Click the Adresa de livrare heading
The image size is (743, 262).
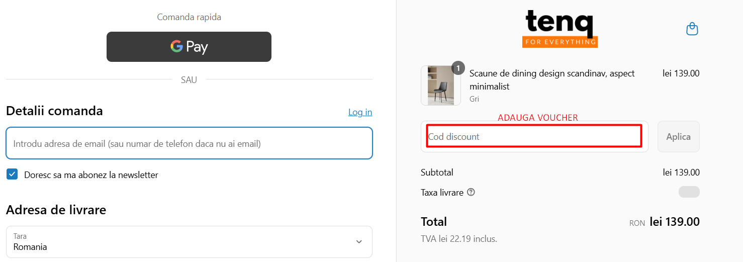tap(56, 210)
